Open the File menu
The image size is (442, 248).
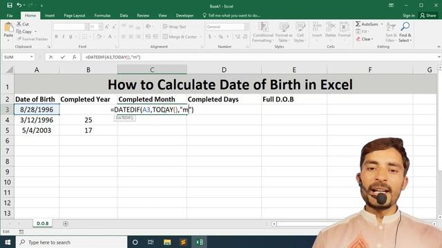(10, 15)
